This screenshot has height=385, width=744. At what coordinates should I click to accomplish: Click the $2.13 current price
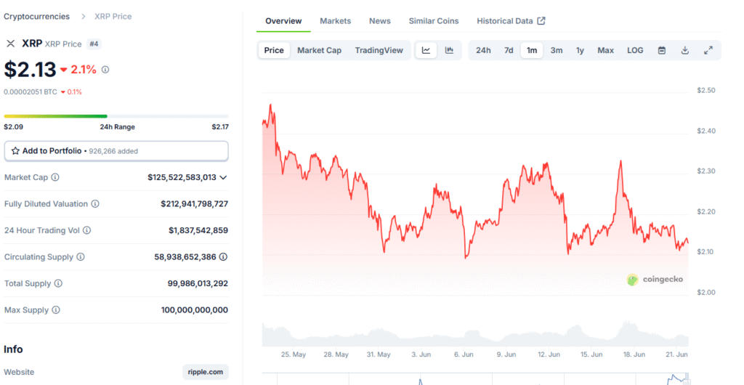click(x=30, y=69)
